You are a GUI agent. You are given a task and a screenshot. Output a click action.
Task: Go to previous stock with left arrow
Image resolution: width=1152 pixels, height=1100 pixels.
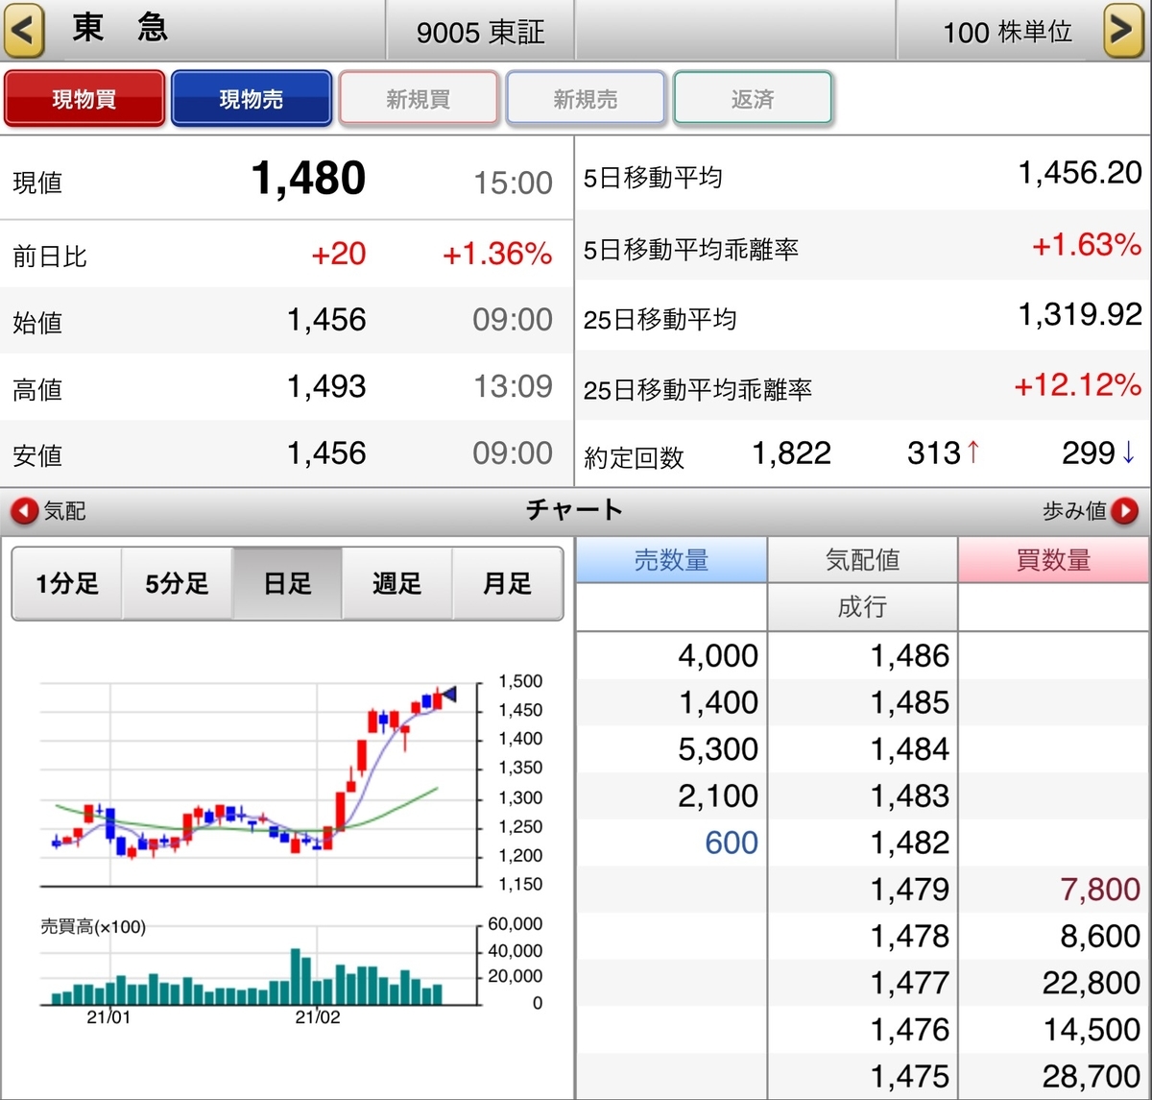click(x=24, y=30)
